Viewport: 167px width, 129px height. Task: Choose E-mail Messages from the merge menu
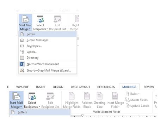tap(48, 40)
